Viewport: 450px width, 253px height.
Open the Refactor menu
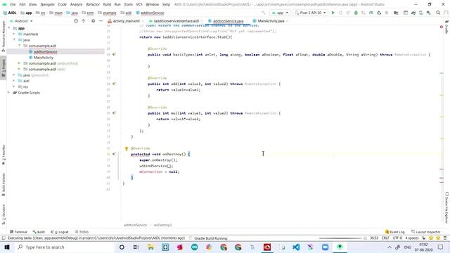[x=93, y=4]
